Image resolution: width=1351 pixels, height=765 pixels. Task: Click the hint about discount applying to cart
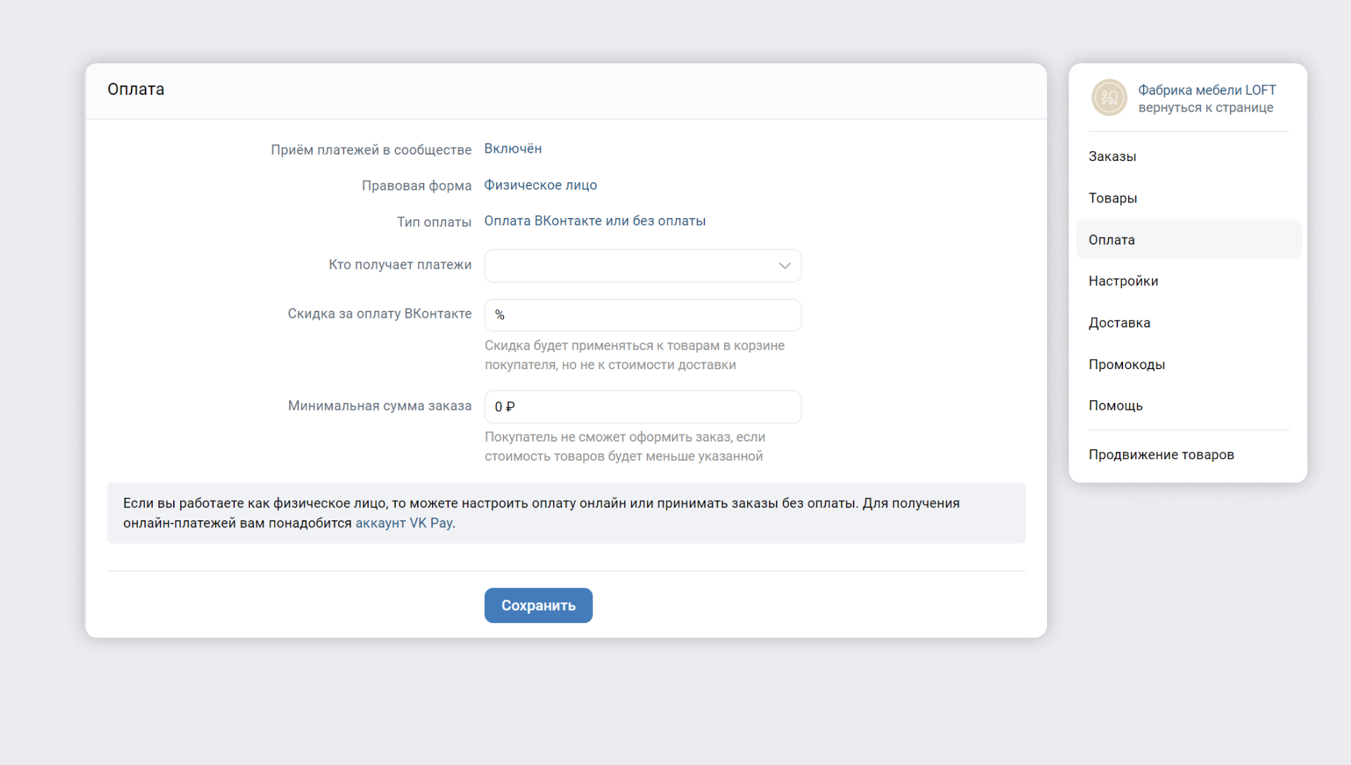pyautogui.click(x=634, y=355)
